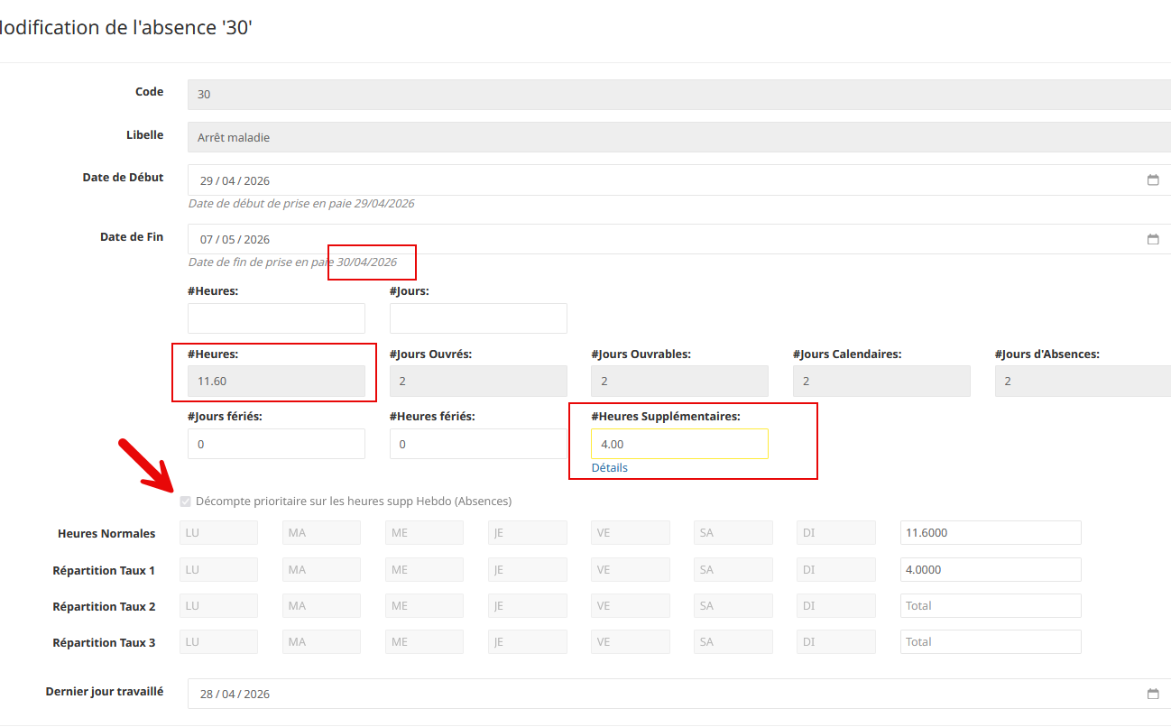Select the #Heures field showing 11.60
1171x727 pixels.
[x=276, y=381]
